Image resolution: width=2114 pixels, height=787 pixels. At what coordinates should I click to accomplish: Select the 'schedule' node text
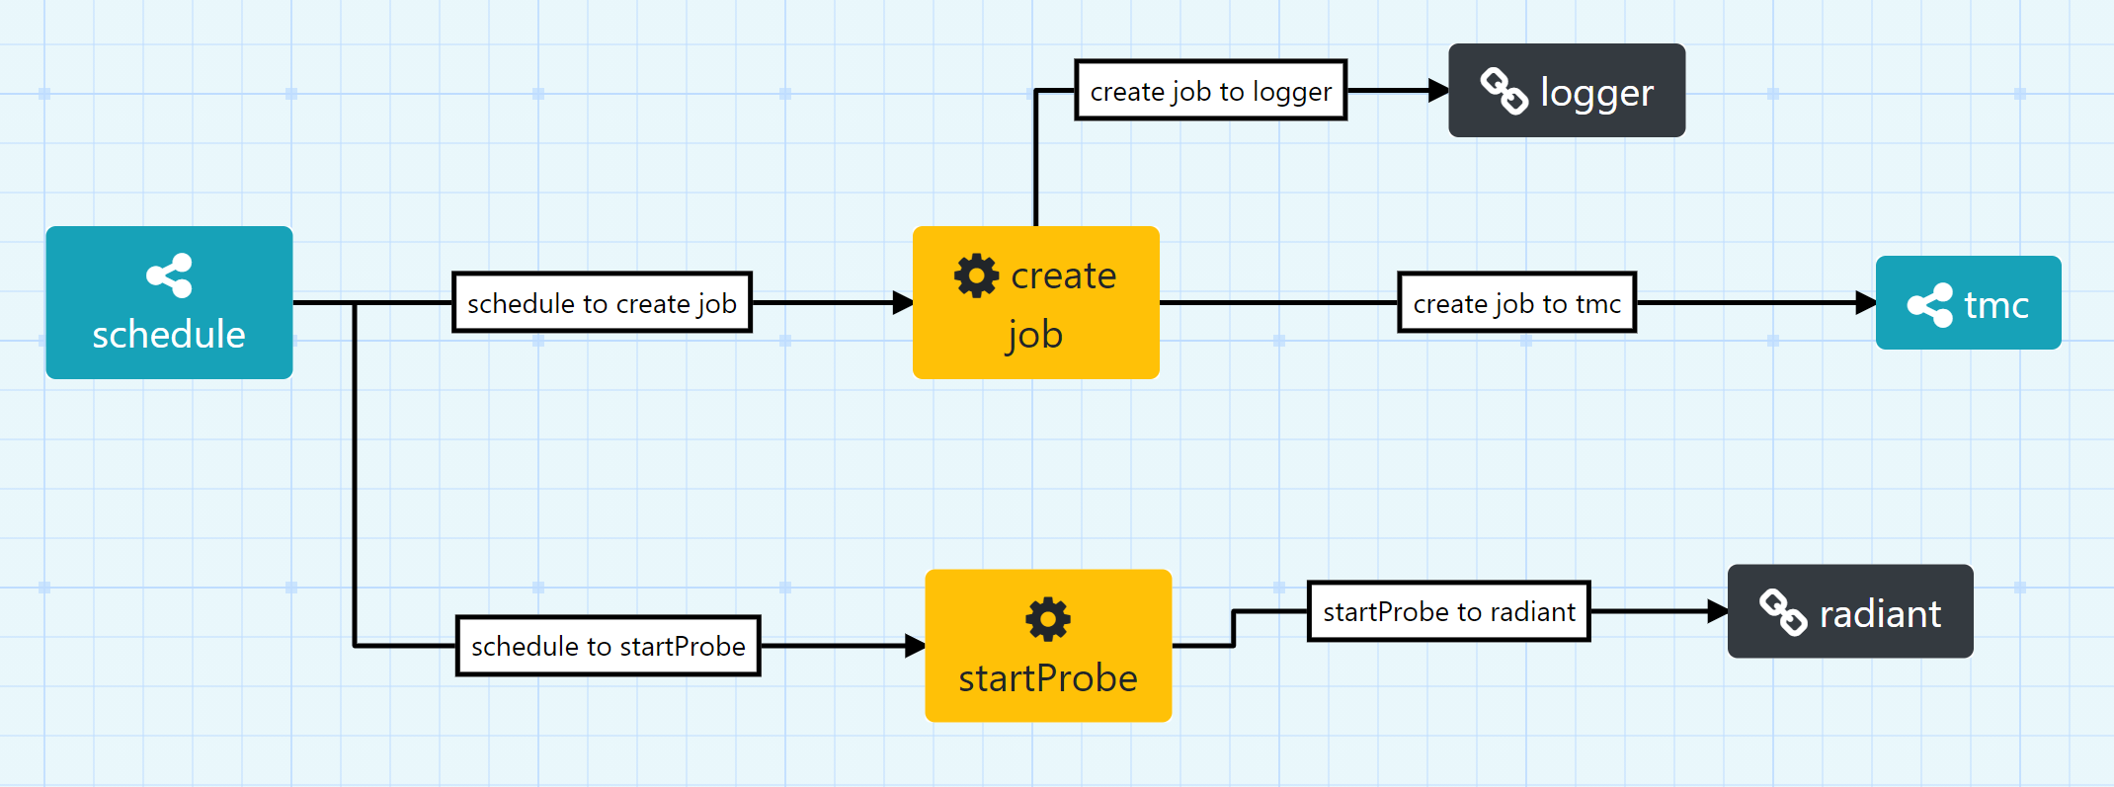[x=169, y=335]
